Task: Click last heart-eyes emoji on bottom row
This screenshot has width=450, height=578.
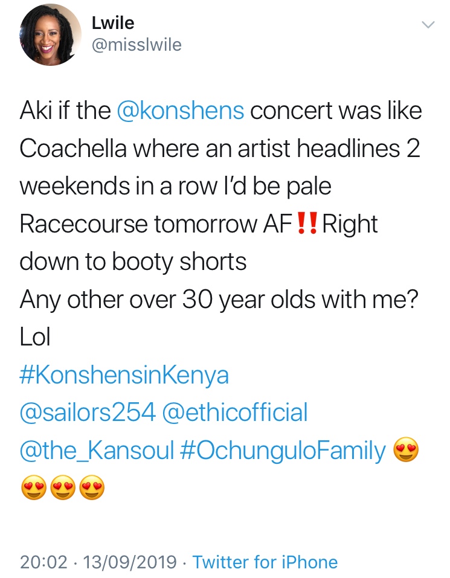Action: click(92, 488)
